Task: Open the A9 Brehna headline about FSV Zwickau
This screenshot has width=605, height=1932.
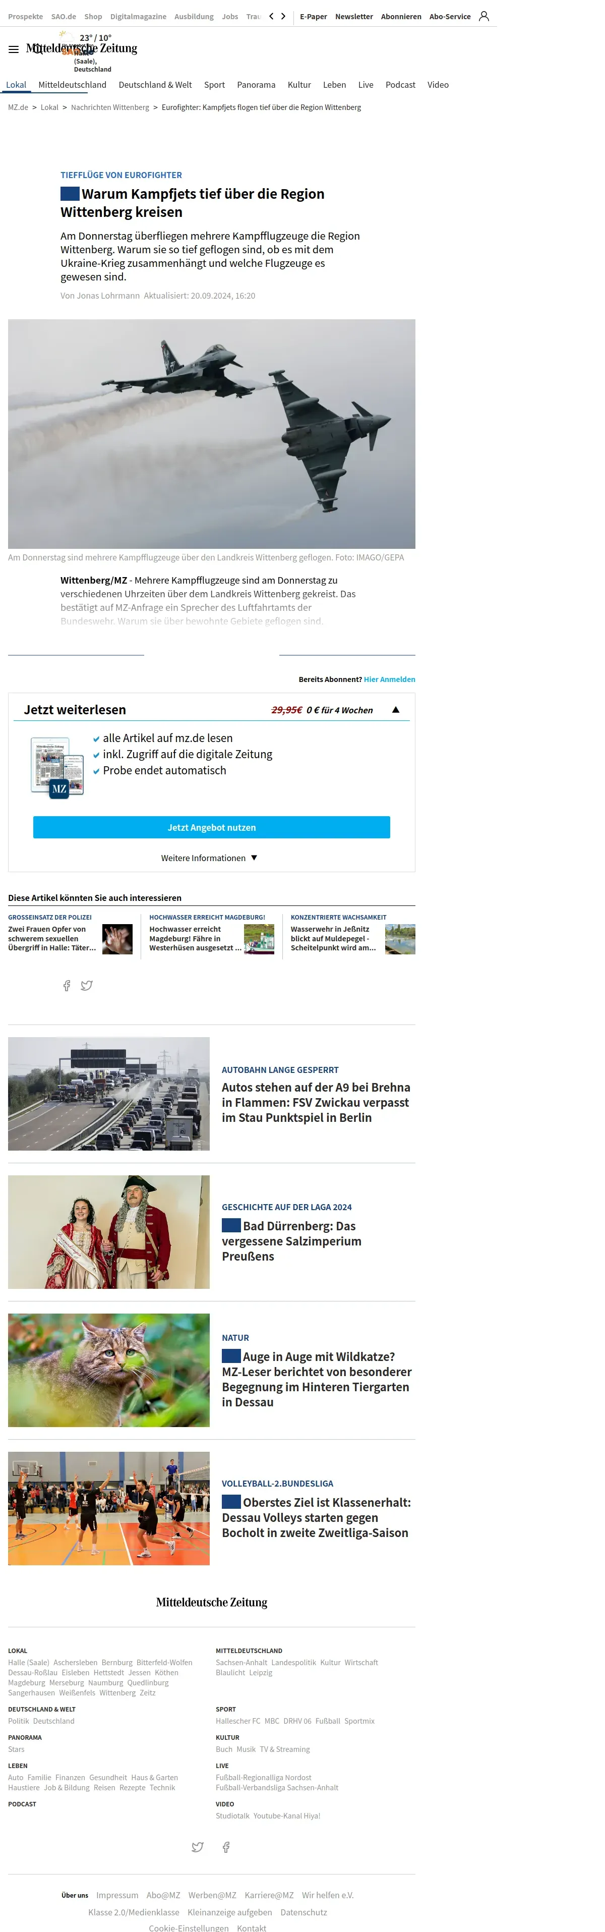Action: tap(316, 1103)
